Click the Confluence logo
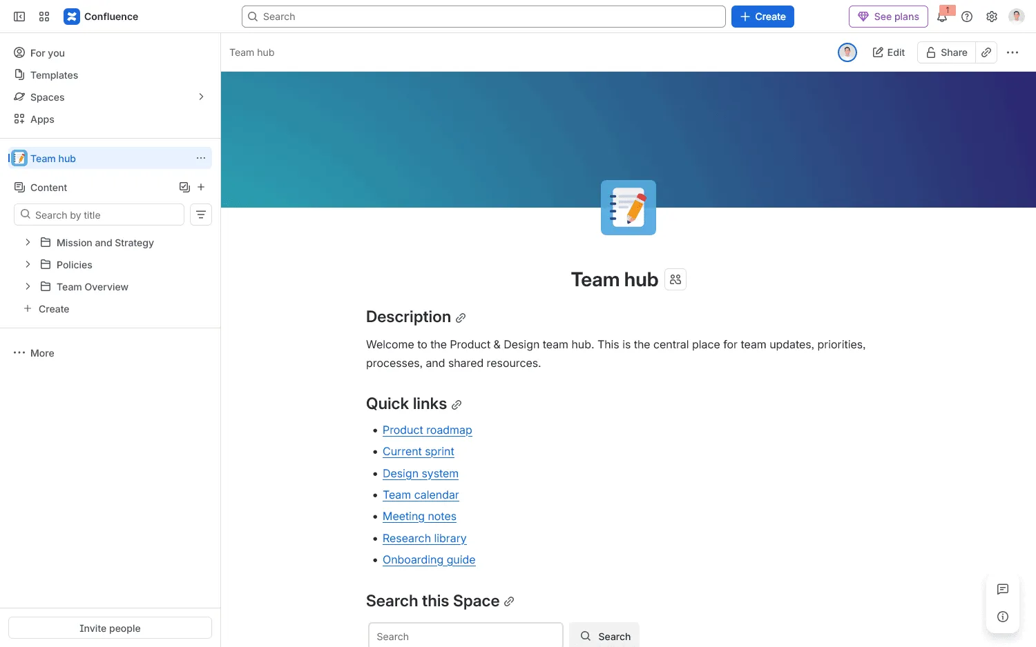The image size is (1036, 647). click(x=101, y=17)
